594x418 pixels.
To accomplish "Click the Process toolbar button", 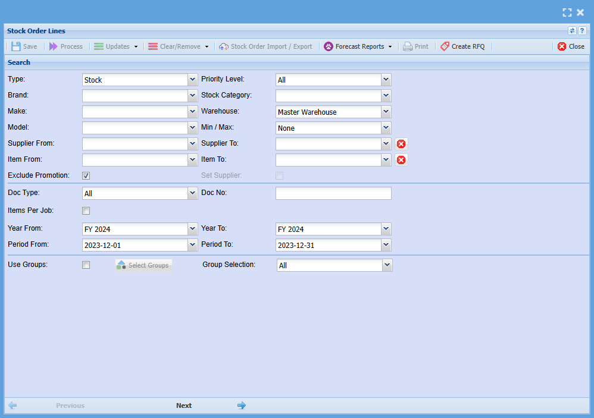I will (x=65, y=46).
